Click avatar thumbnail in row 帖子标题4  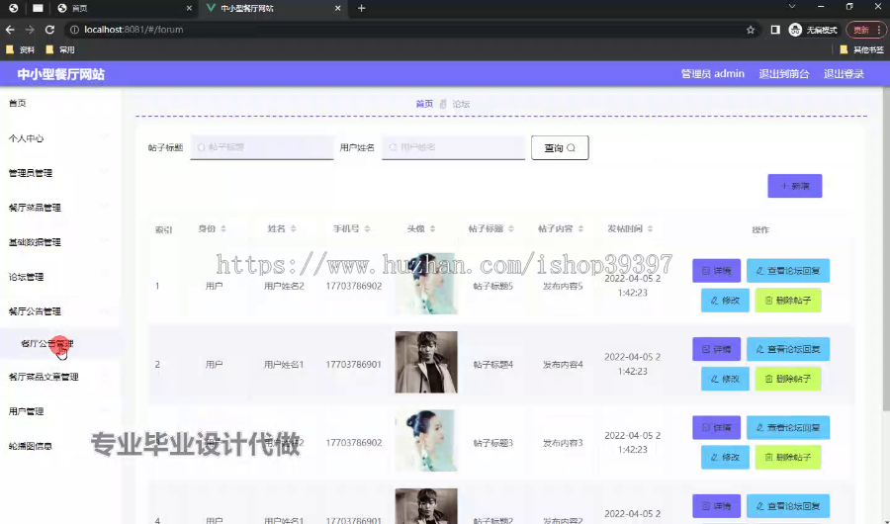click(x=426, y=362)
